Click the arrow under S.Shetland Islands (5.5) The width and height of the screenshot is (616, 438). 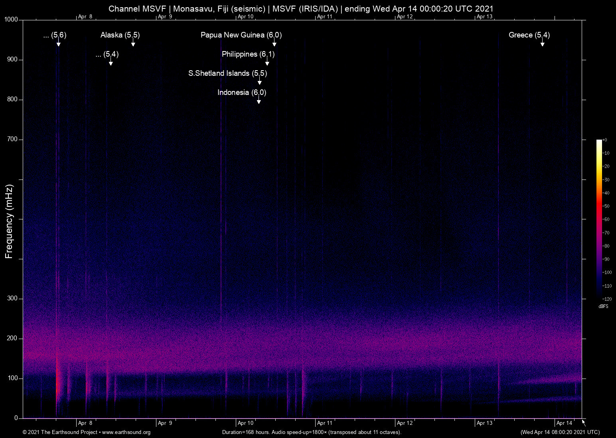(x=259, y=81)
